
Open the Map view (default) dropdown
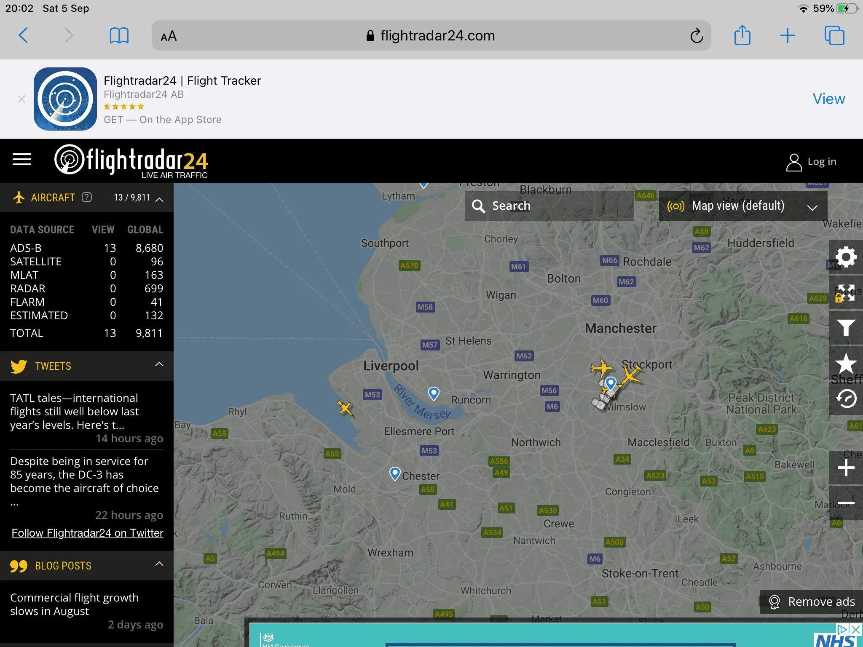pyautogui.click(x=742, y=206)
